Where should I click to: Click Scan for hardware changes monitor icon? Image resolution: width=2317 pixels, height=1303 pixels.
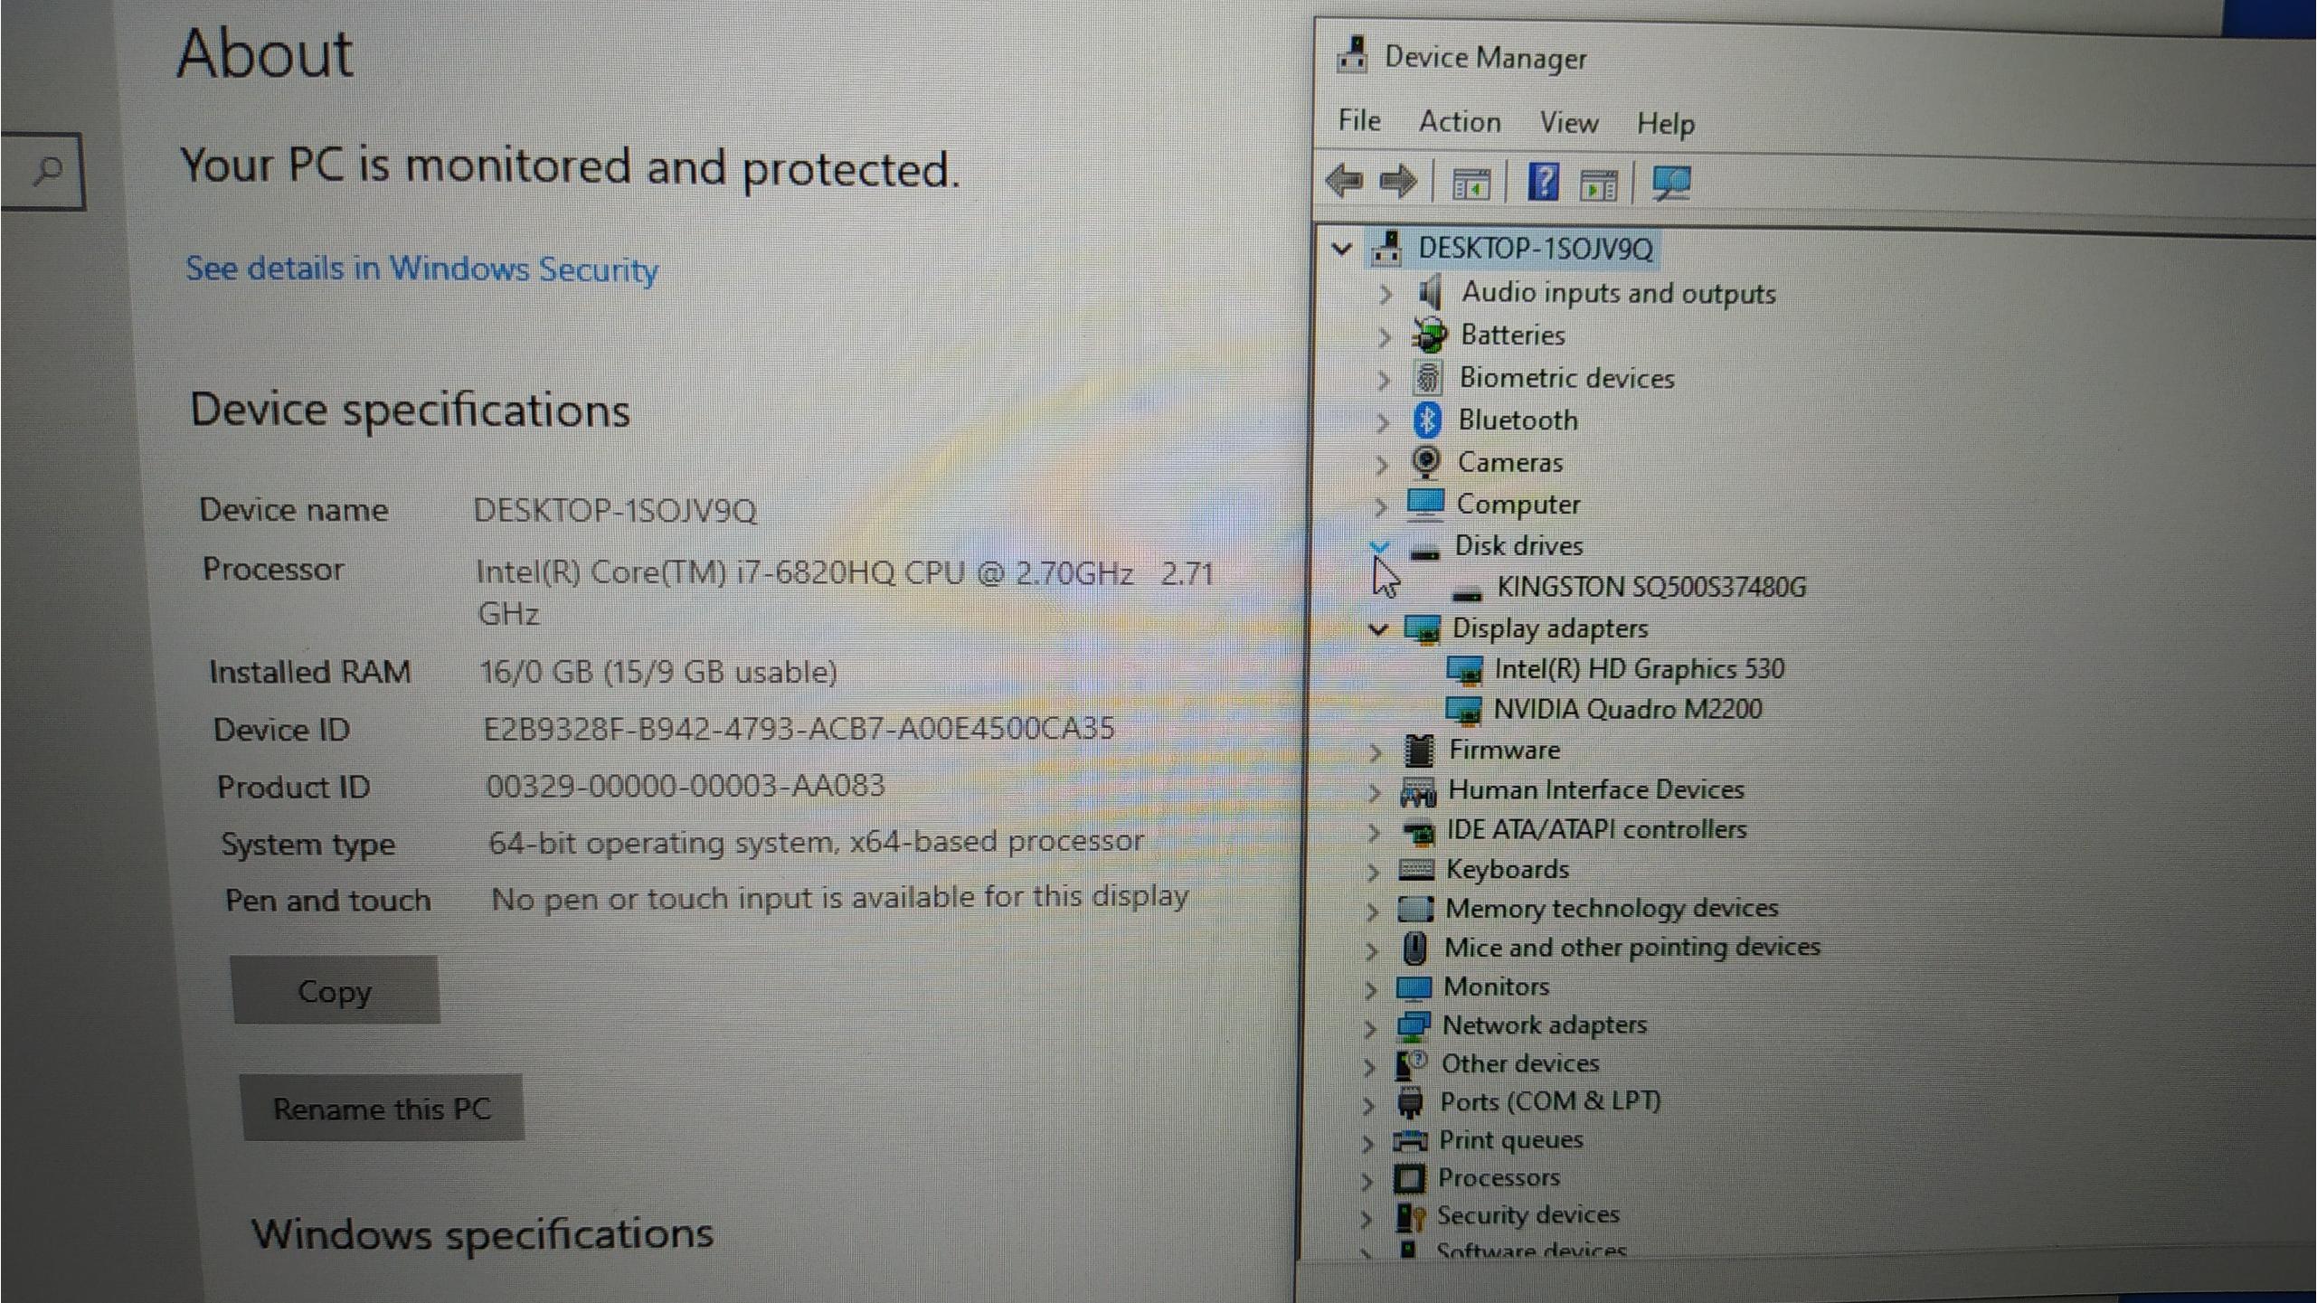1671,184
